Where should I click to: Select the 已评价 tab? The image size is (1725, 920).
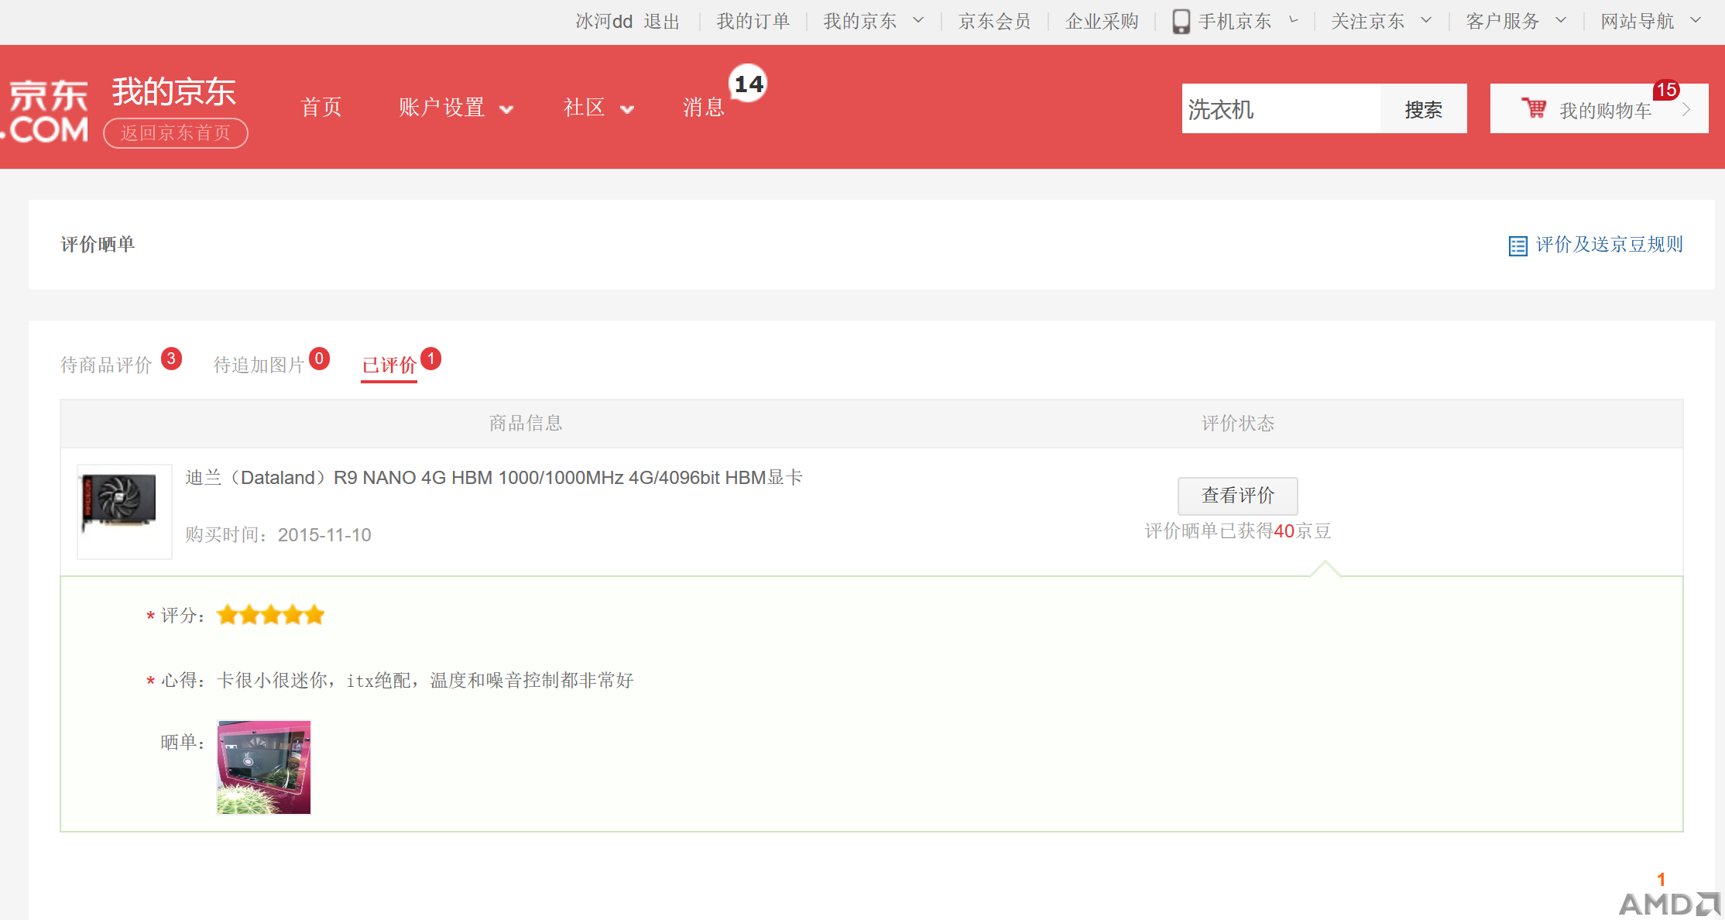pyautogui.click(x=389, y=365)
